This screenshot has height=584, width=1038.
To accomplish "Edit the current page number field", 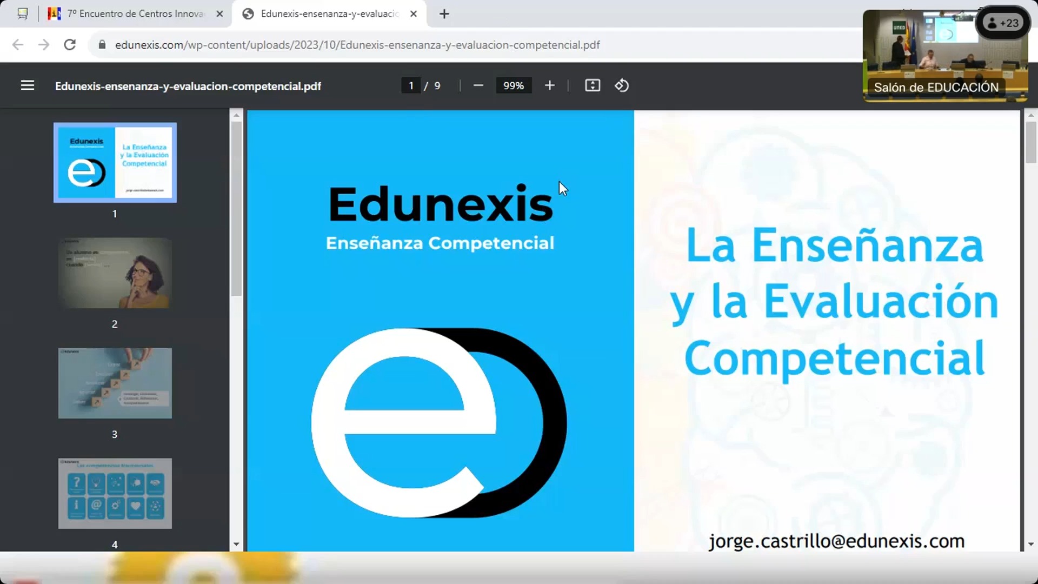I will [411, 85].
